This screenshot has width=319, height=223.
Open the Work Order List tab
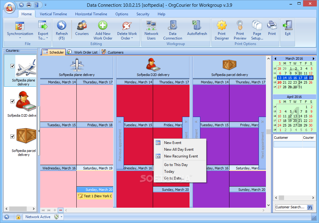[83, 52]
